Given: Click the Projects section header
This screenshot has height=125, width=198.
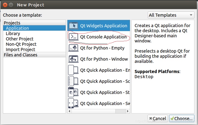Looking at the screenshot, I should click(34, 23).
